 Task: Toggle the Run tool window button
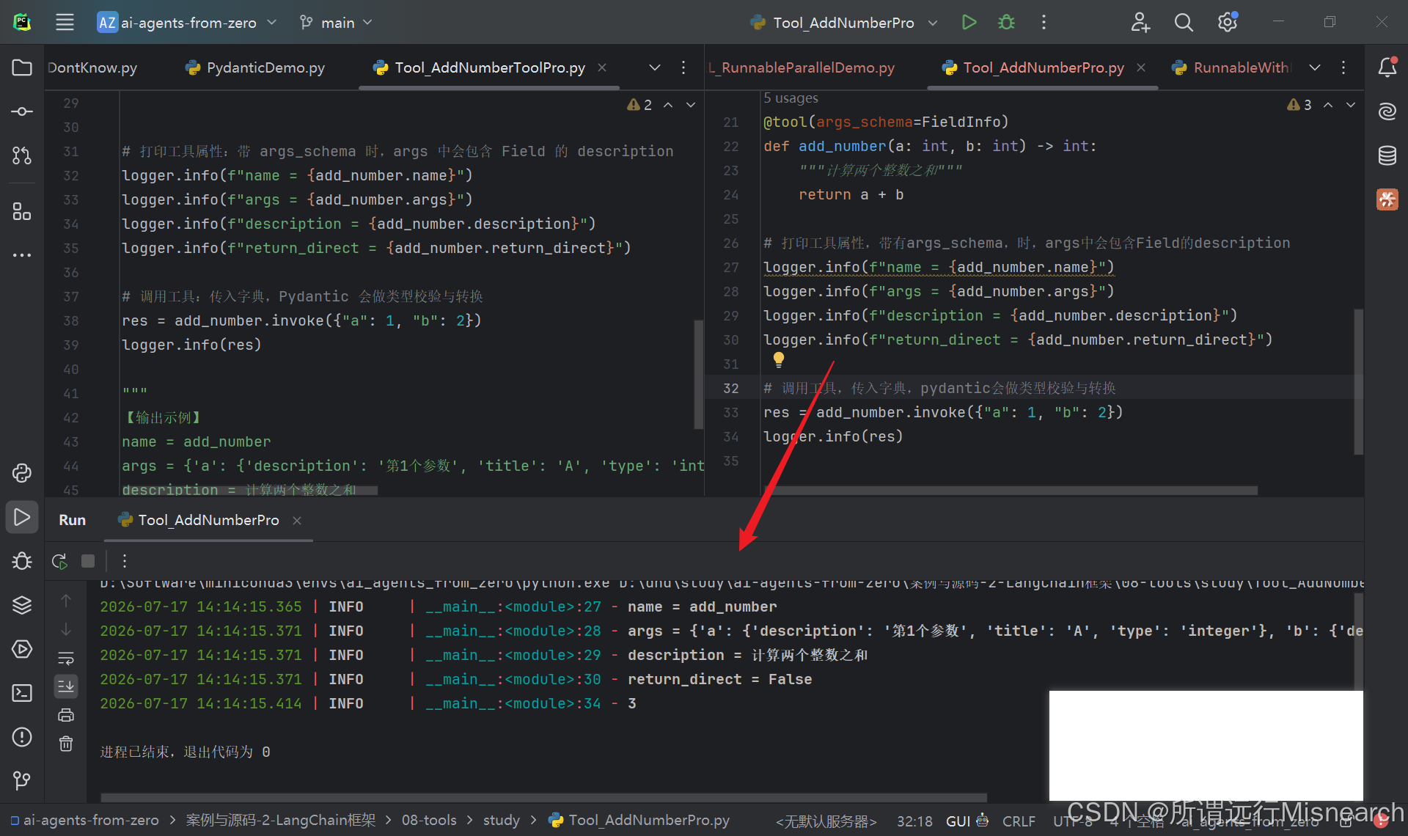22,517
